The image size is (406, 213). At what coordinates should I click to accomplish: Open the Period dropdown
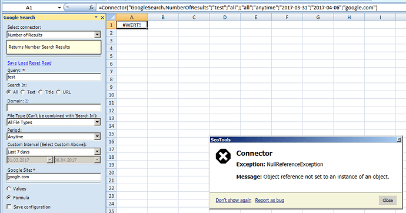pyautogui.click(x=97, y=137)
